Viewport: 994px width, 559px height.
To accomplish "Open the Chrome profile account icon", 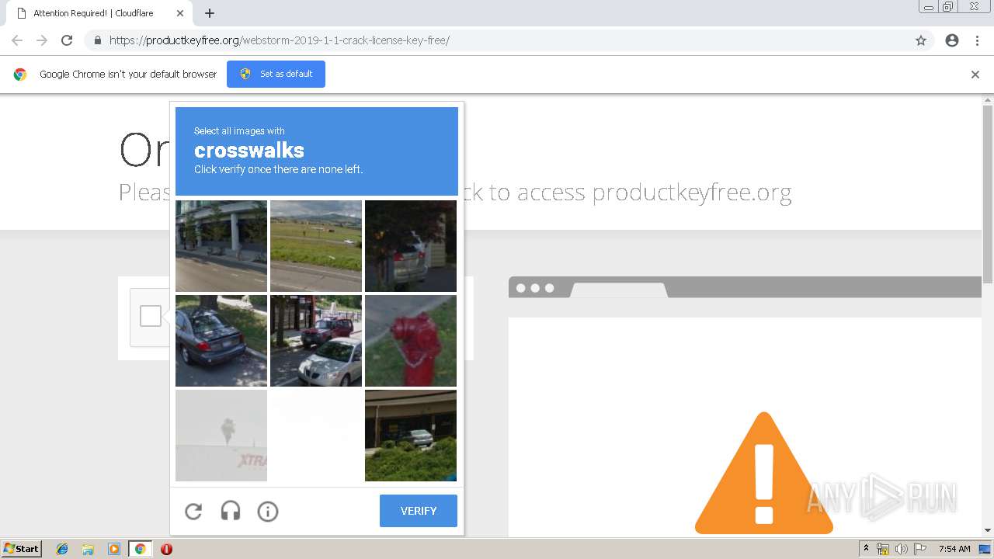I will pyautogui.click(x=952, y=40).
